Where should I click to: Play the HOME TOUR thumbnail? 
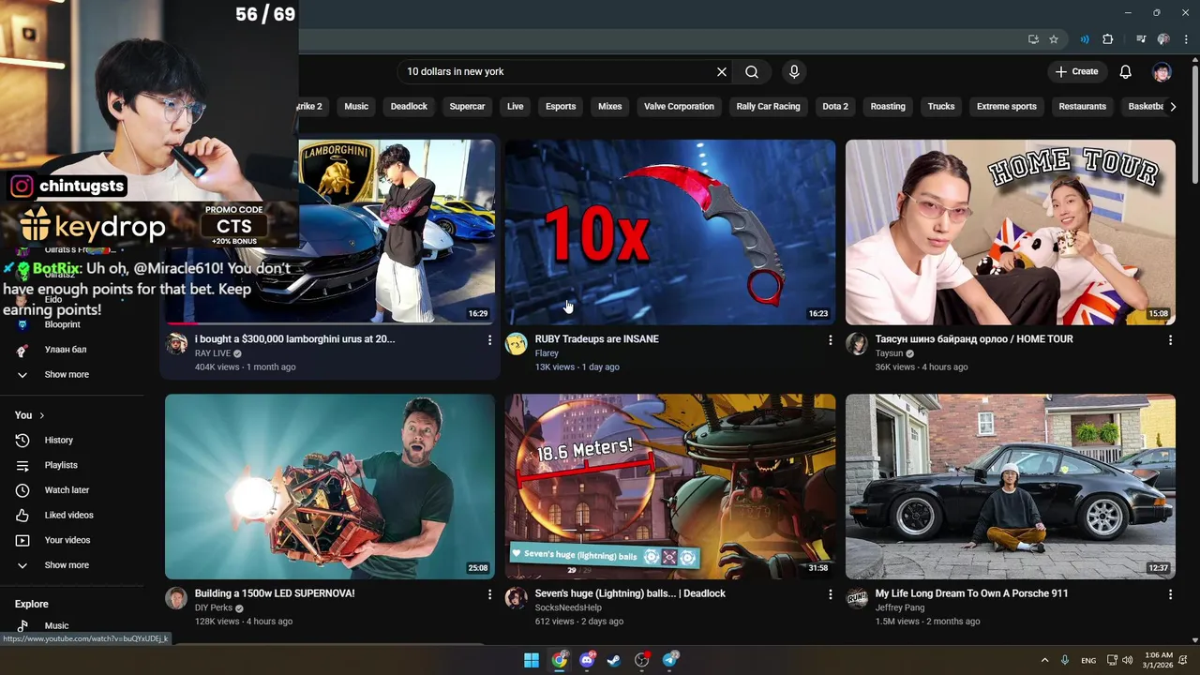(1011, 232)
